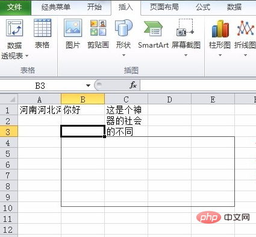256x237 pixels.
Task: Open the PivotTable (数据透视表) tool
Action: 14,28
